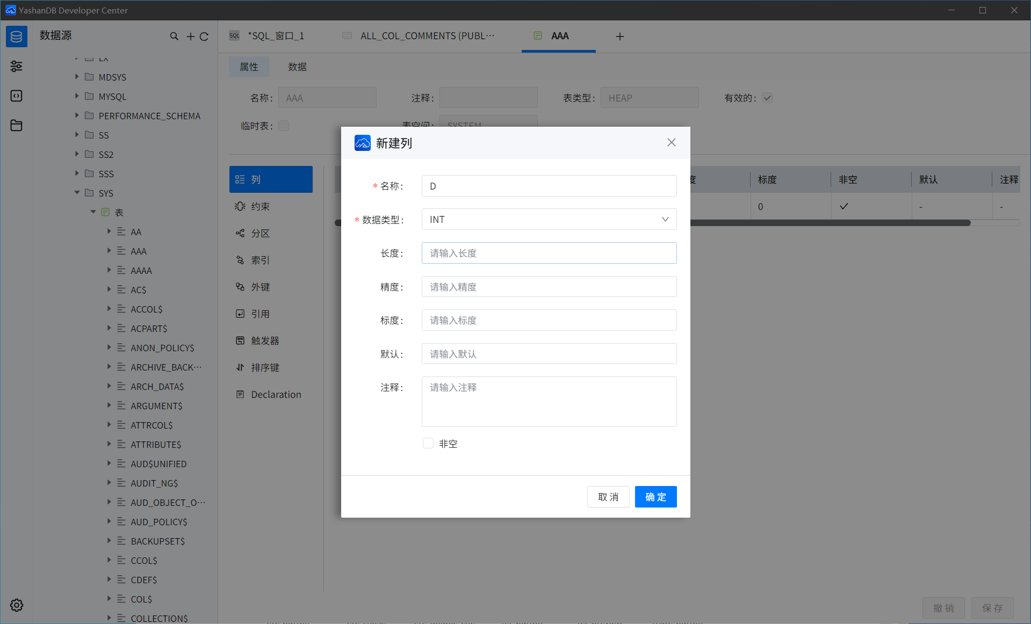Viewport: 1031px width, 624px height.
Task: Switch to *SQL_窗口_1 tab
Action: pyautogui.click(x=267, y=36)
